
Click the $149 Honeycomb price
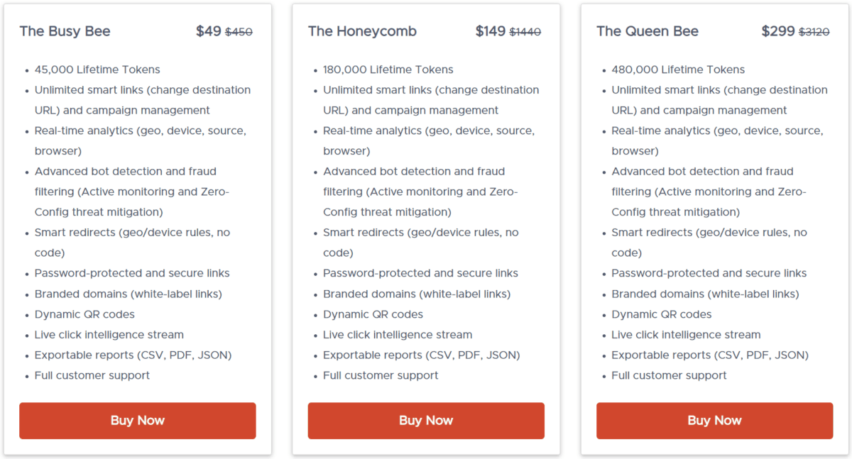(x=491, y=31)
